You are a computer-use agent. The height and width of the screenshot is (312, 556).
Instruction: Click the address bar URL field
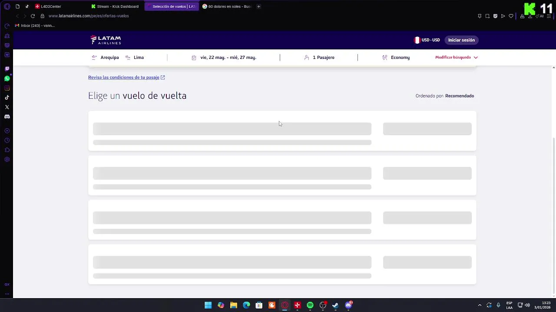click(x=89, y=16)
